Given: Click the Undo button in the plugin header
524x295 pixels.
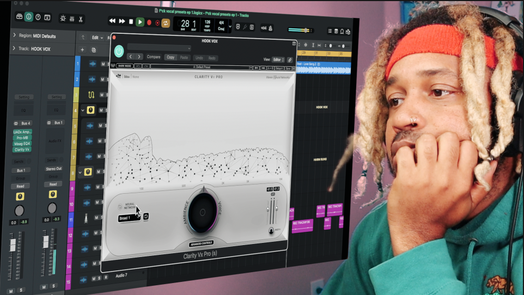Looking at the screenshot, I should pos(199,58).
